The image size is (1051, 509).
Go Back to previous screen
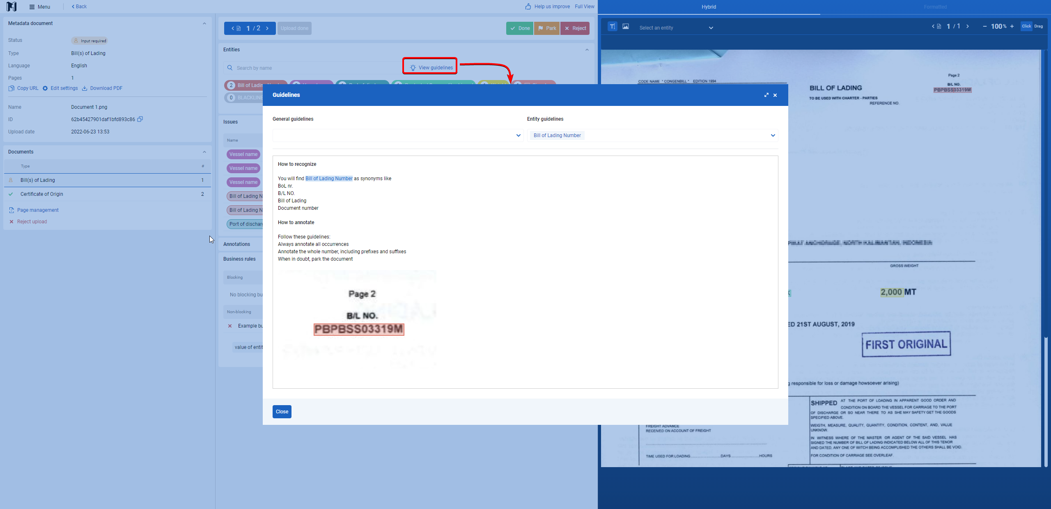tap(79, 7)
